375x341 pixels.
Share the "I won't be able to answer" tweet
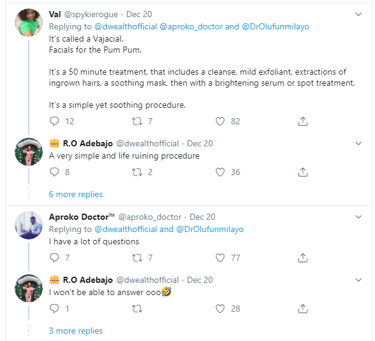302,309
